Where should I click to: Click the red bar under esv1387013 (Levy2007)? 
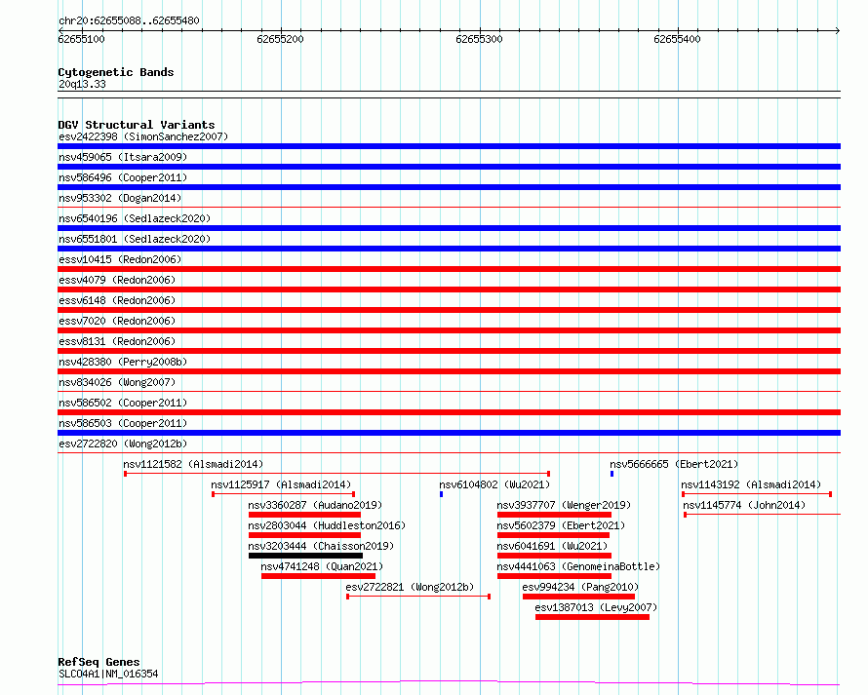pyautogui.click(x=592, y=617)
